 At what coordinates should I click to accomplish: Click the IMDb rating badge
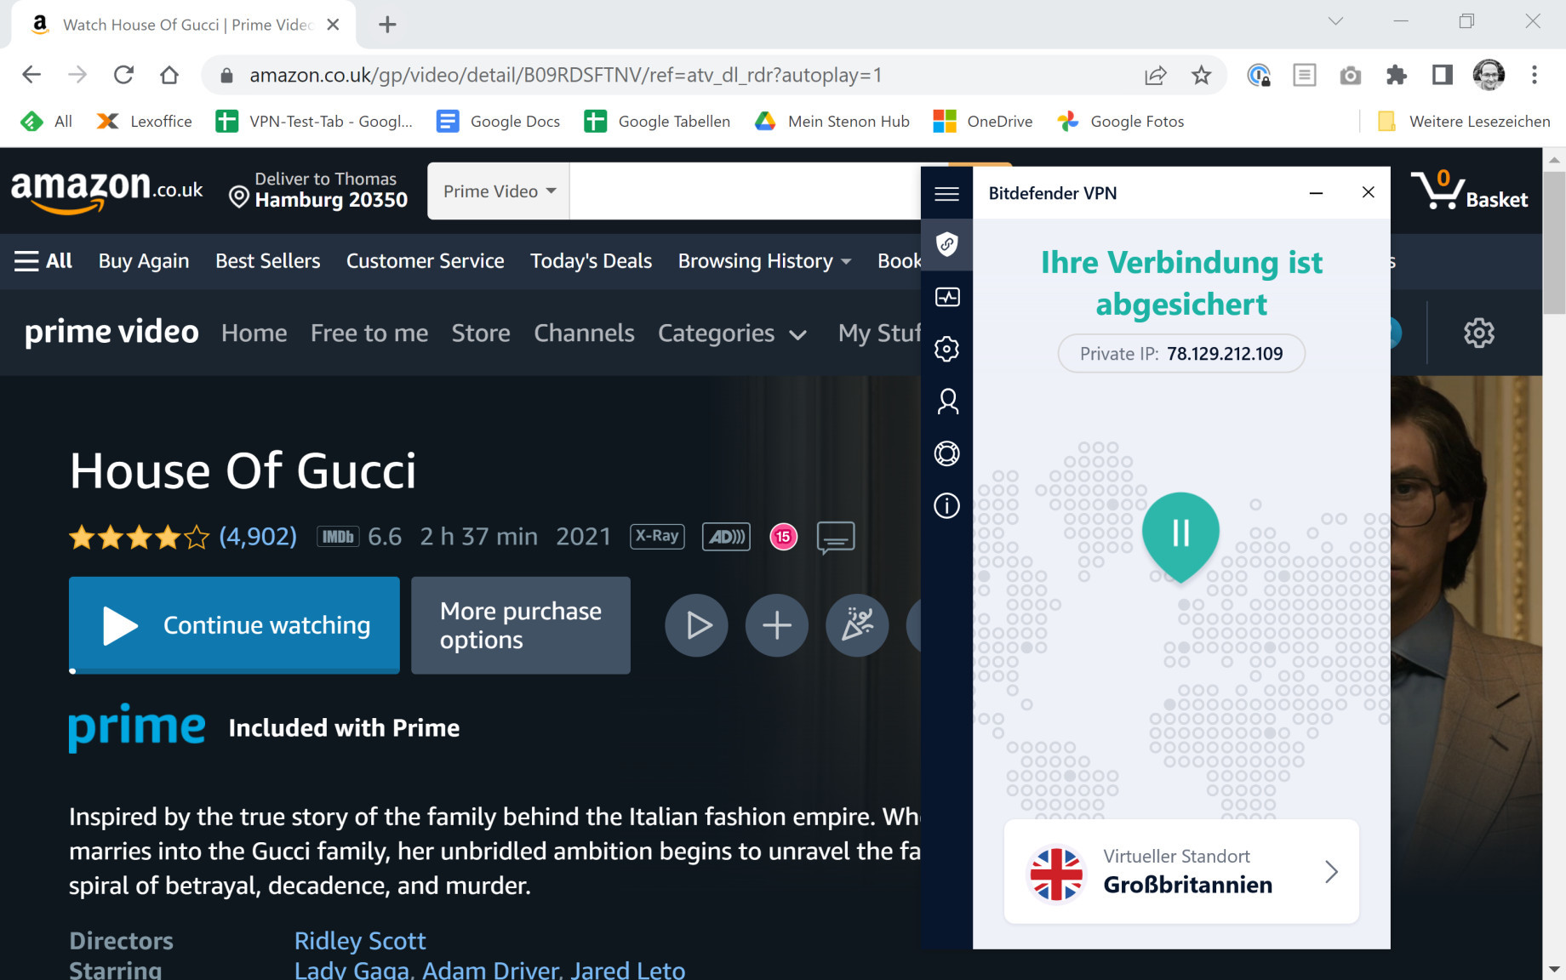click(338, 536)
